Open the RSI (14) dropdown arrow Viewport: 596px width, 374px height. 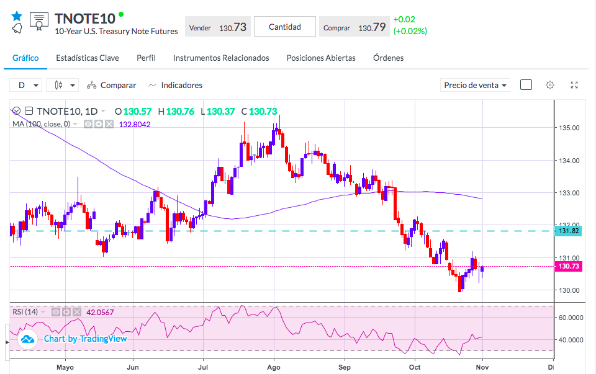pyautogui.click(x=43, y=312)
